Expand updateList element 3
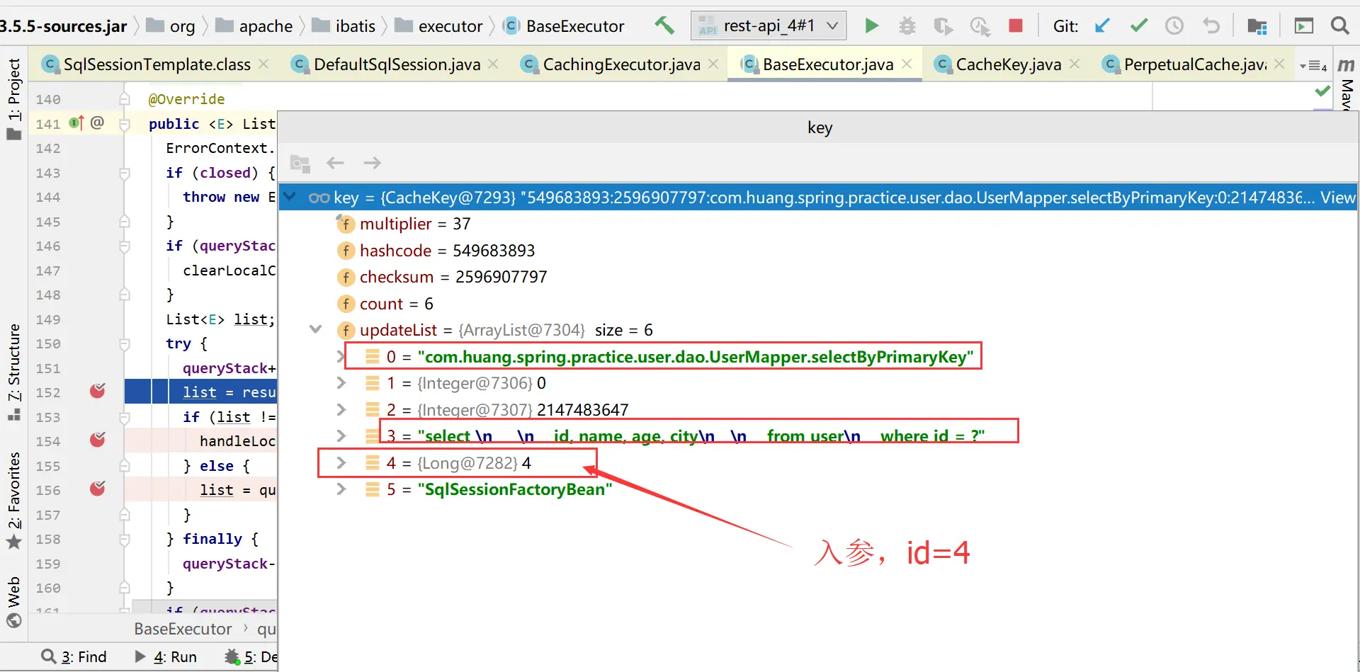 click(x=341, y=435)
